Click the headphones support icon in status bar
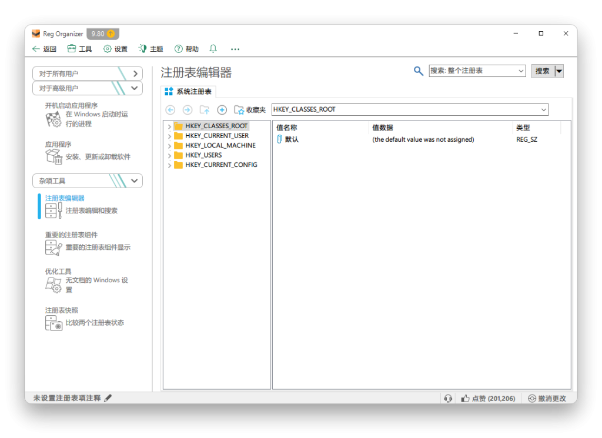The width and height of the screenshot is (602, 438). coord(448,398)
